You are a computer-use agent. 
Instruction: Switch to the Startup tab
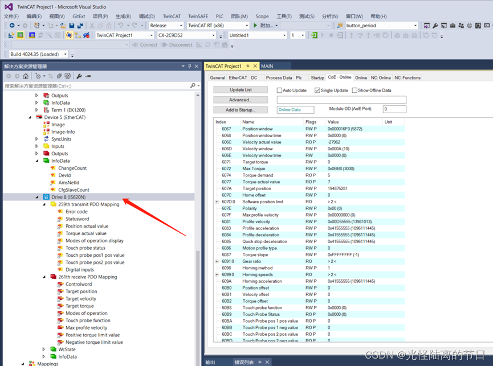317,77
